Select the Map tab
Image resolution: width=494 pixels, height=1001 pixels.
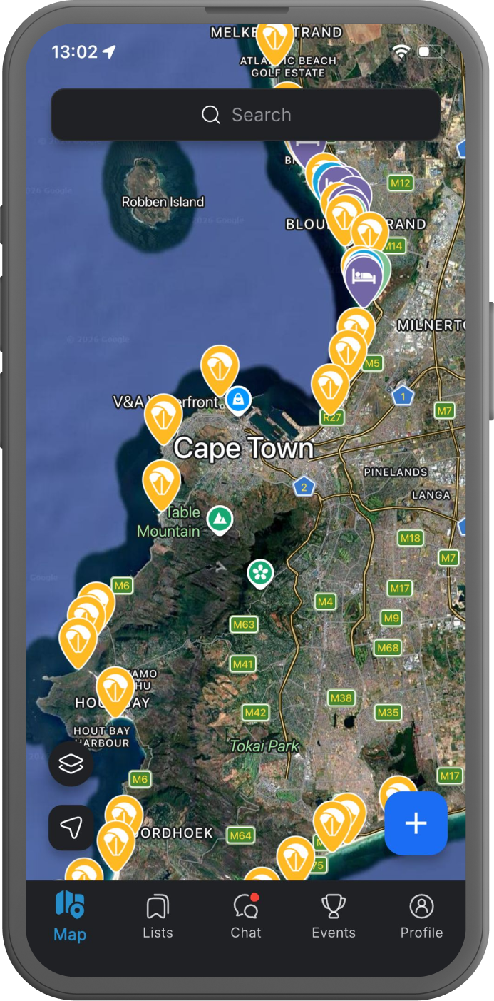click(70, 917)
